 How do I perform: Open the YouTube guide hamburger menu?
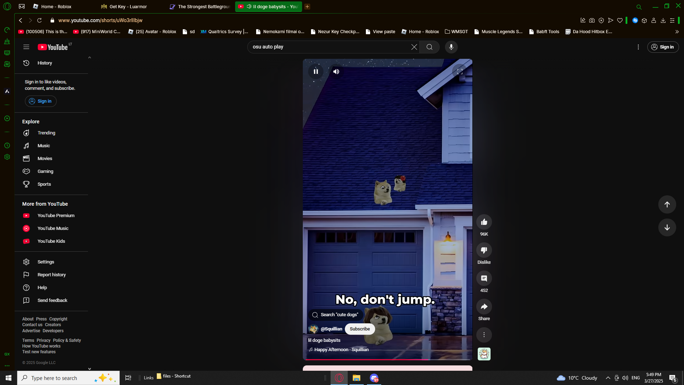point(26,47)
